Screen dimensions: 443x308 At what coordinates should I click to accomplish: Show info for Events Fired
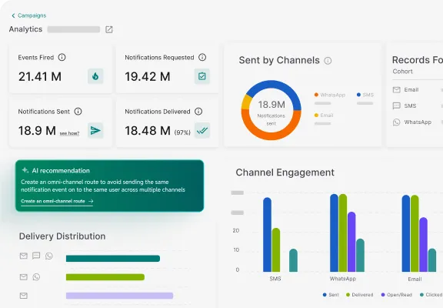[62, 58]
